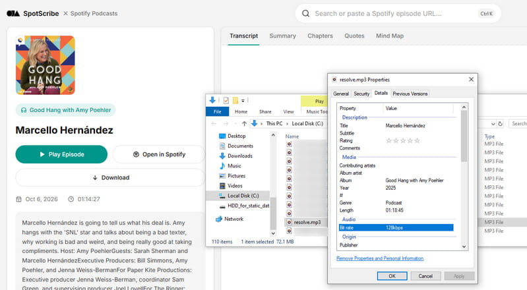Close the resolve.mp3 Properties dialog

(x=471, y=79)
